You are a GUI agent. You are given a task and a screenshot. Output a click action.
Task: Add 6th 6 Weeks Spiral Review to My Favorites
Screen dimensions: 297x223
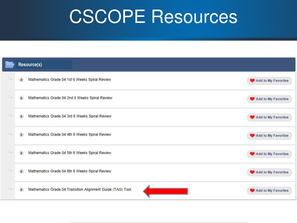pos(269,172)
